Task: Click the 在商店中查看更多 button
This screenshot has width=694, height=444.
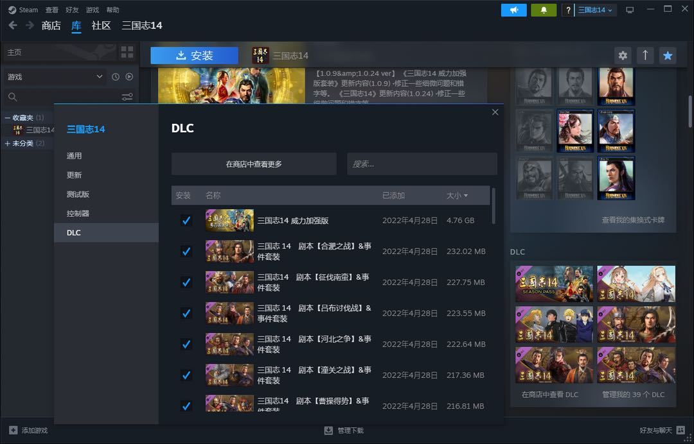Action: [254, 164]
